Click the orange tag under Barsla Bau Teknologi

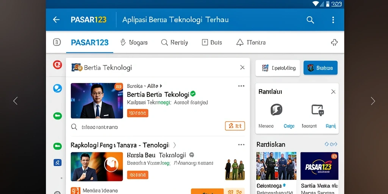click(138, 175)
